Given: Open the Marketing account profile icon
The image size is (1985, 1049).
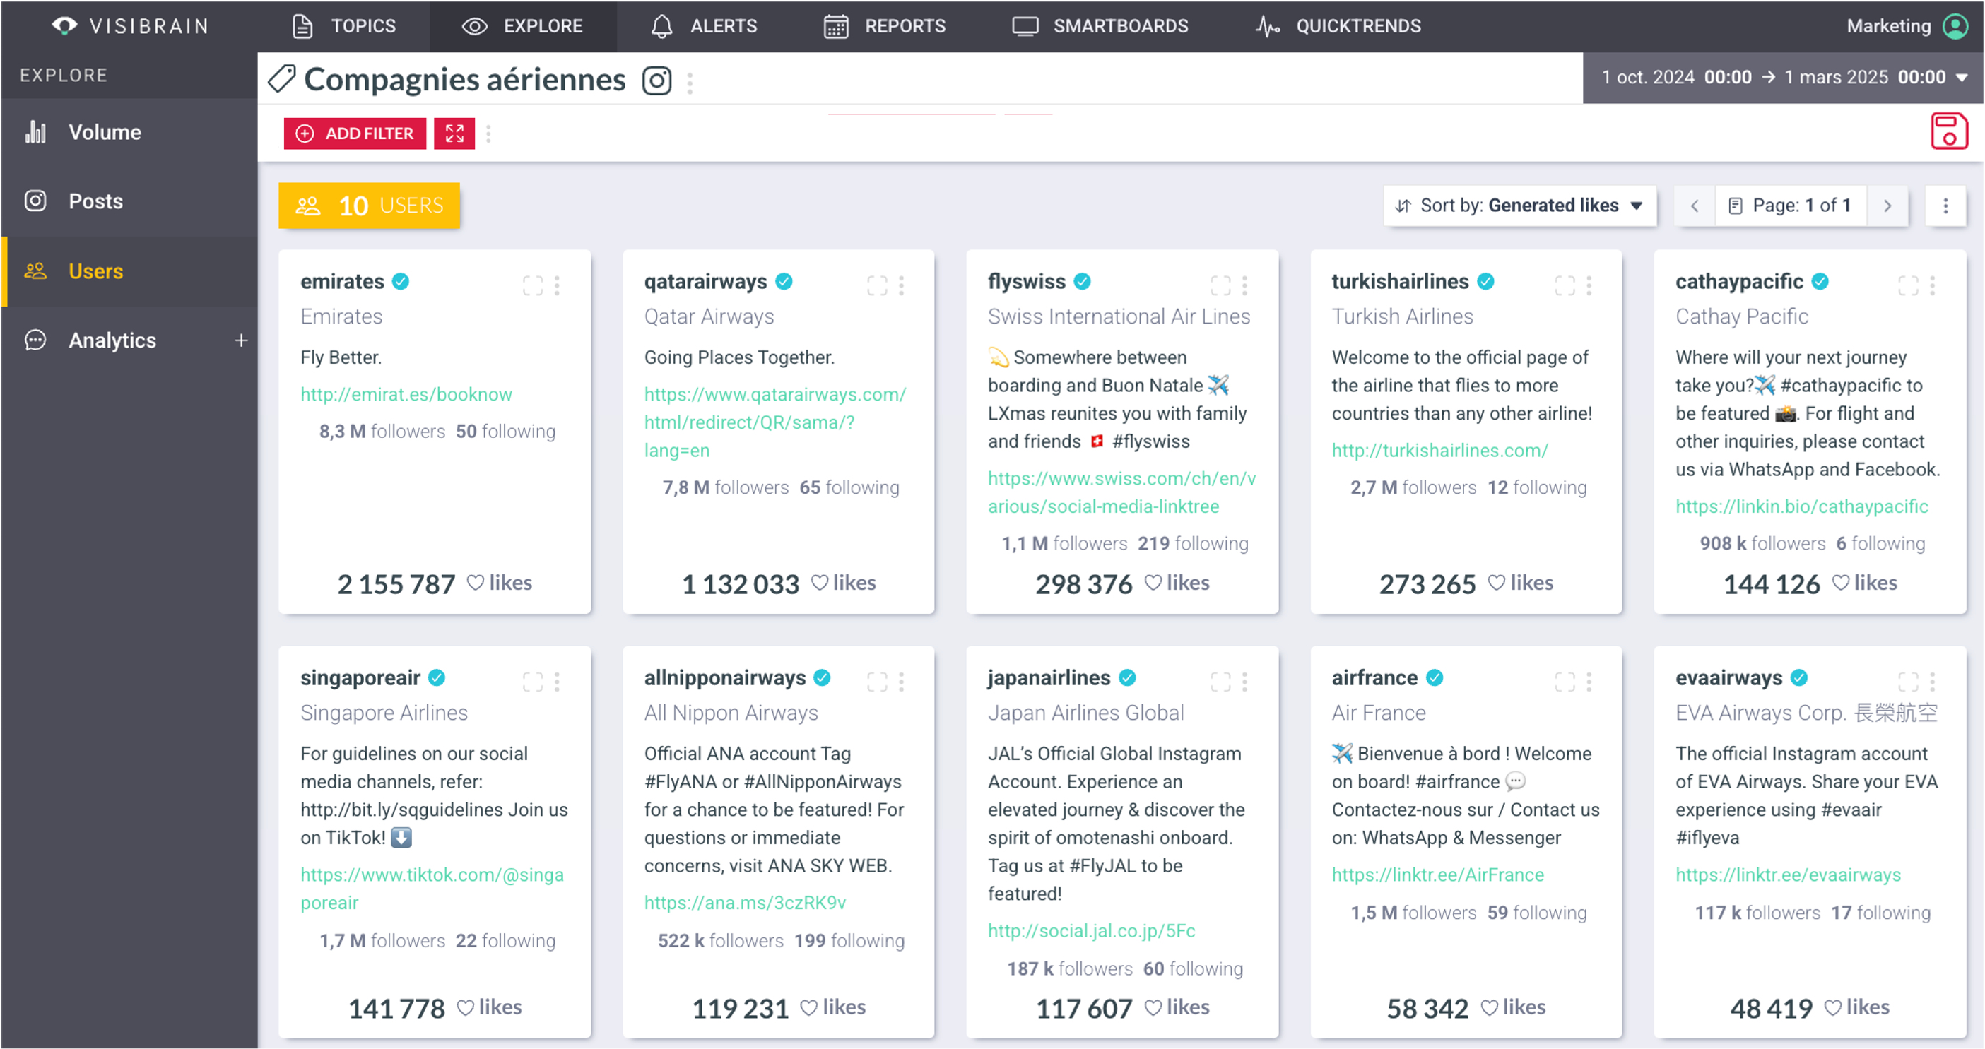Looking at the screenshot, I should click(1956, 26).
